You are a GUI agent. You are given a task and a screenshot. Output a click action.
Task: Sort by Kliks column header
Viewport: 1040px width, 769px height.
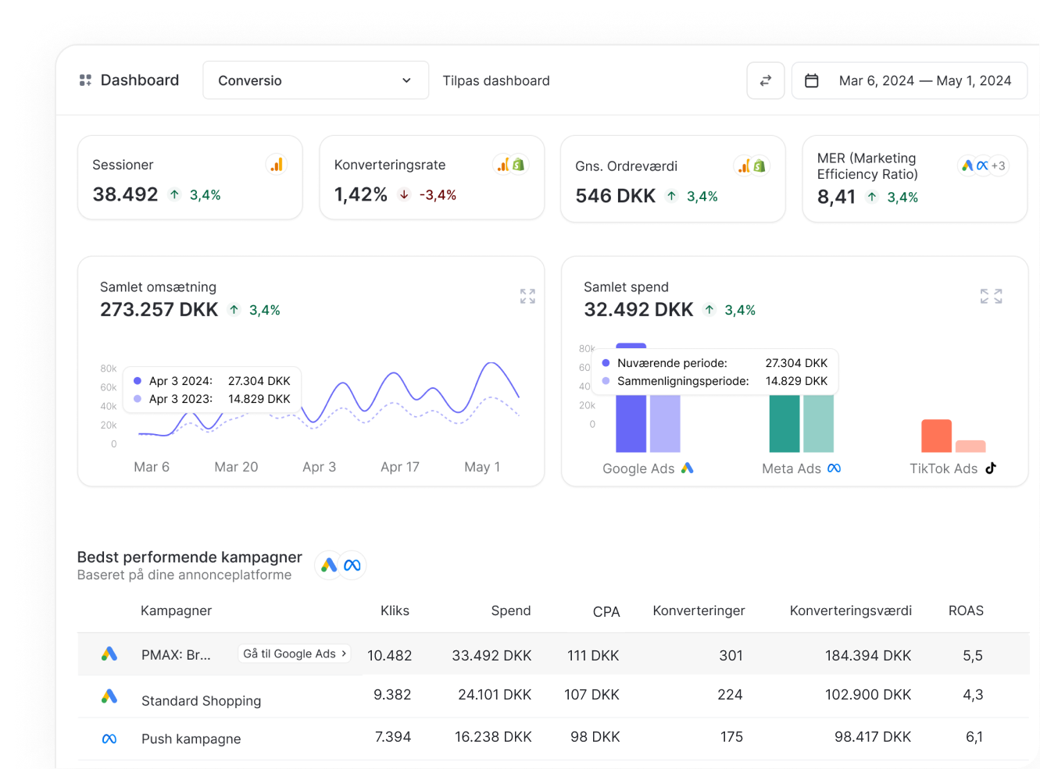tap(395, 611)
